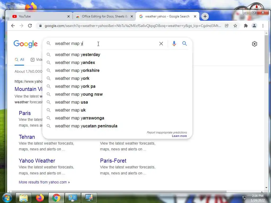271x203 pixels.
Task: Open Google quick settings gear
Action: pyautogui.click(x=254, y=44)
